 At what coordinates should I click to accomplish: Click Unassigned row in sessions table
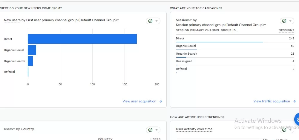[x=235, y=61]
